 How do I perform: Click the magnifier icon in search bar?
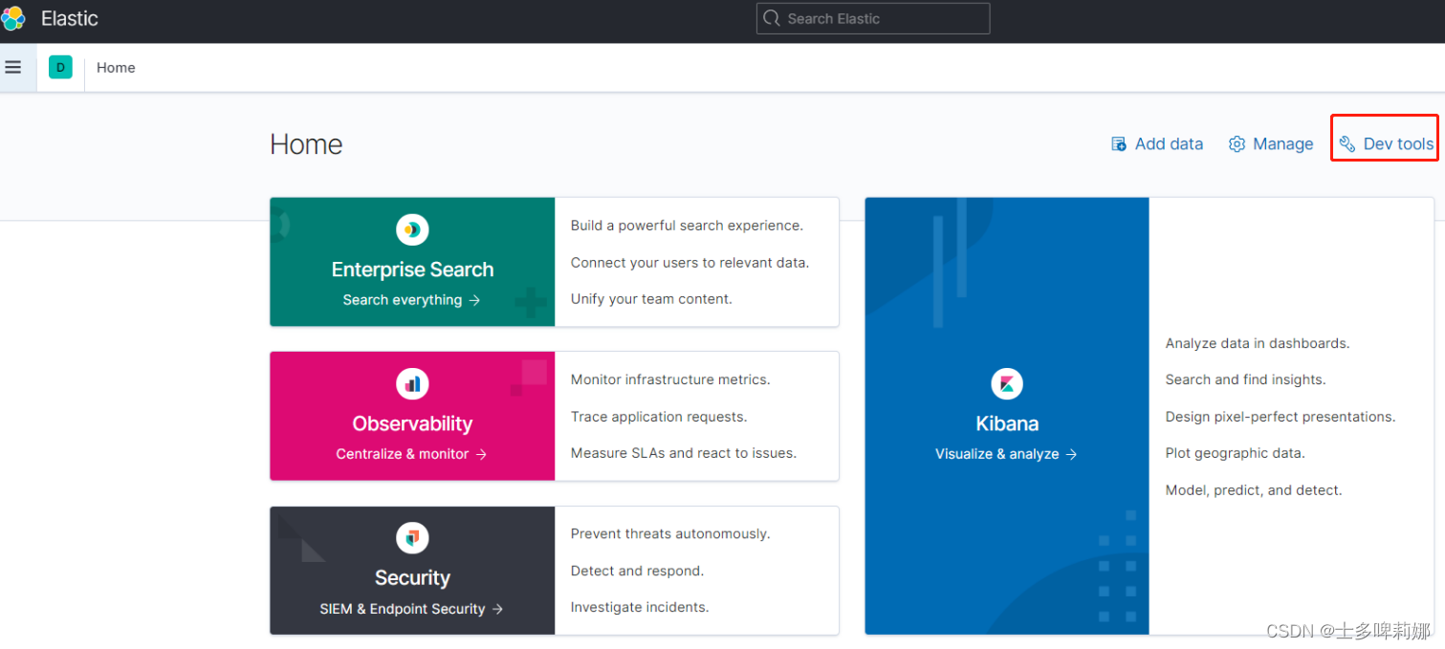tap(771, 18)
